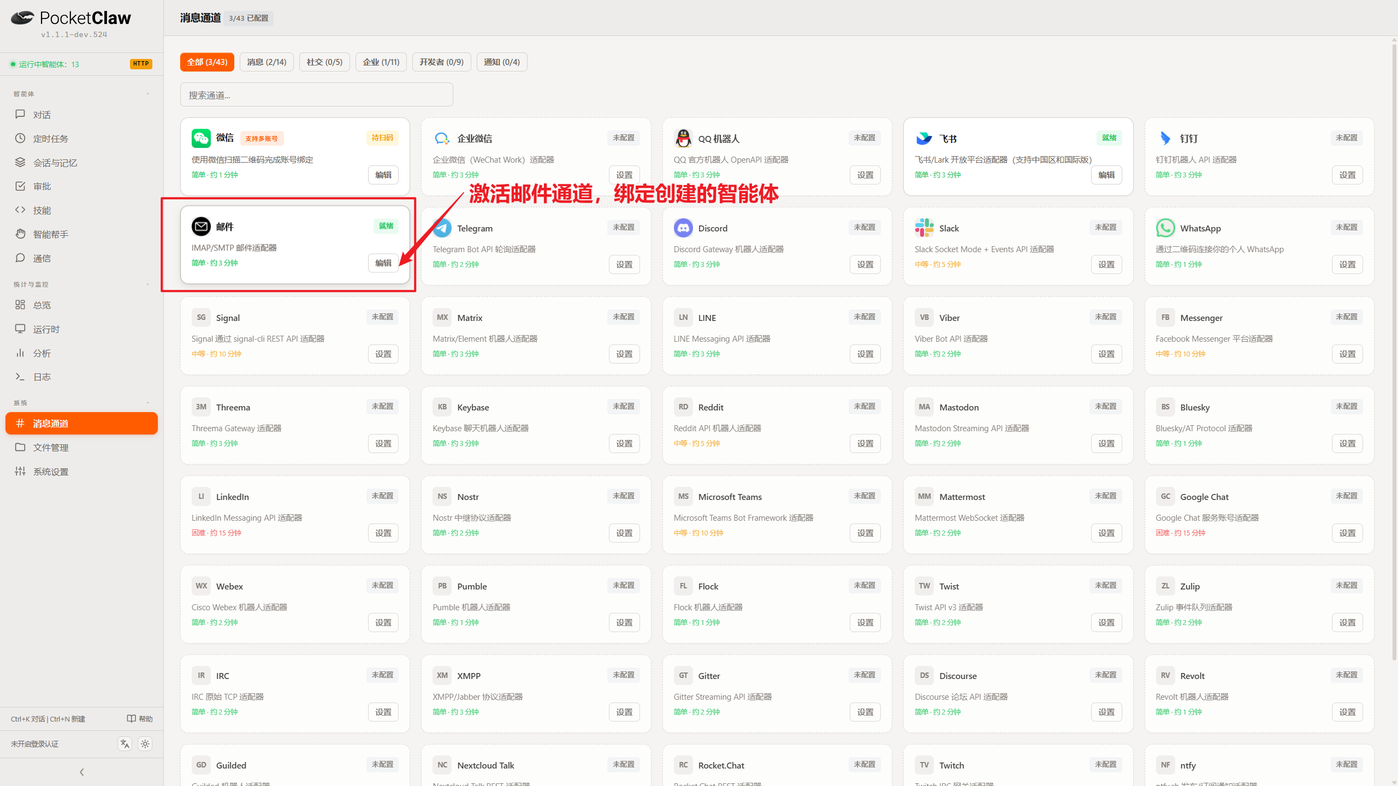Click the 企业微信 channel icon
The height and width of the screenshot is (786, 1398).
point(442,139)
